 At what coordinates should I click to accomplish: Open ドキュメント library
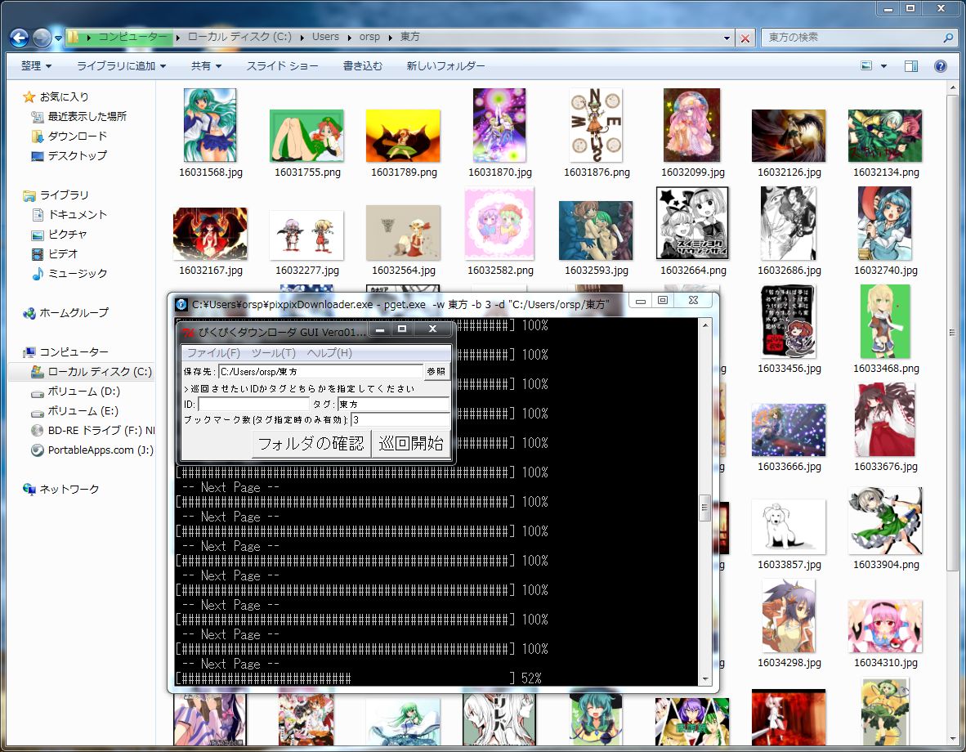coord(78,214)
